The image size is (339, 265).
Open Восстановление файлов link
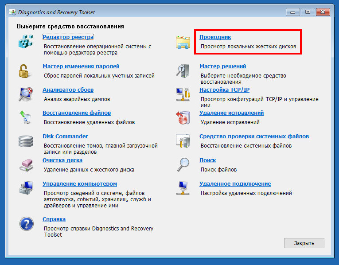point(77,113)
